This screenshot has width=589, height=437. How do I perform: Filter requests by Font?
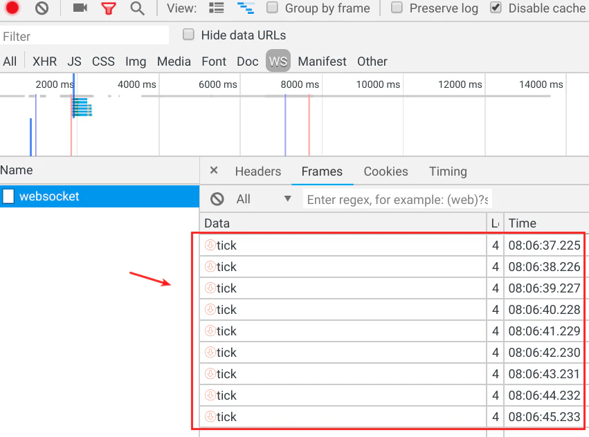click(214, 62)
